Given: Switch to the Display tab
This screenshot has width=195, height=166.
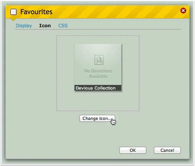Looking at the screenshot, I should (x=24, y=26).
